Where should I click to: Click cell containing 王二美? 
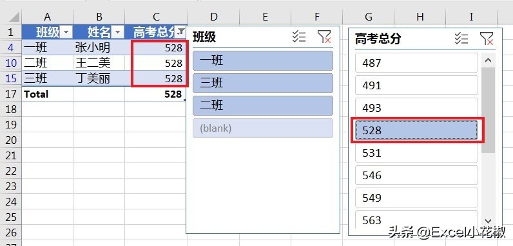[x=99, y=63]
